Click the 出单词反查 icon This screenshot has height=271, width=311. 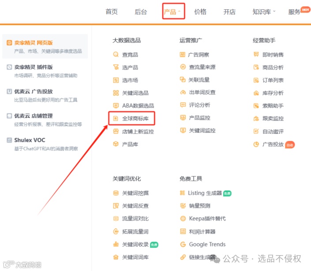click(x=183, y=92)
